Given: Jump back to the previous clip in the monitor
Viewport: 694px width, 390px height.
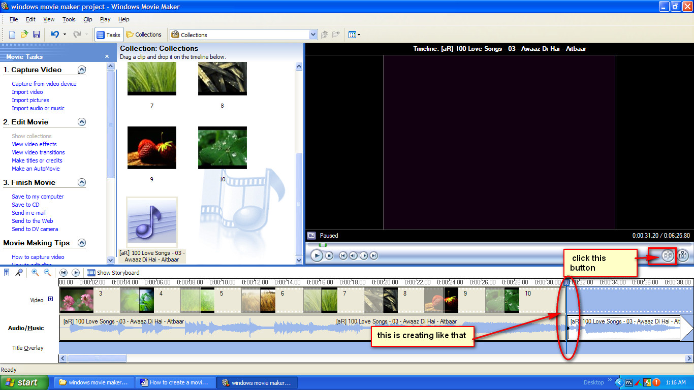Looking at the screenshot, I should pos(343,255).
